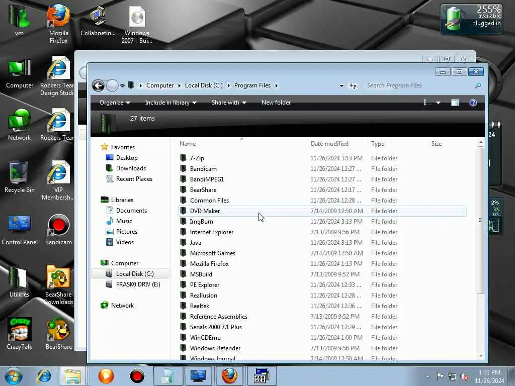
Task: Select Music library
Action: click(x=124, y=221)
